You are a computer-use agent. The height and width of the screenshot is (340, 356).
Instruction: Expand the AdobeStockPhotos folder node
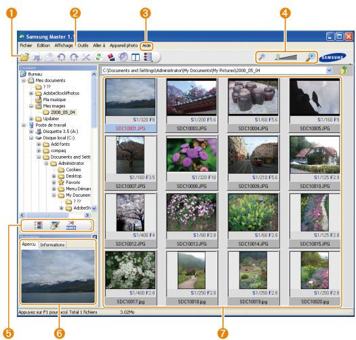click(x=31, y=94)
